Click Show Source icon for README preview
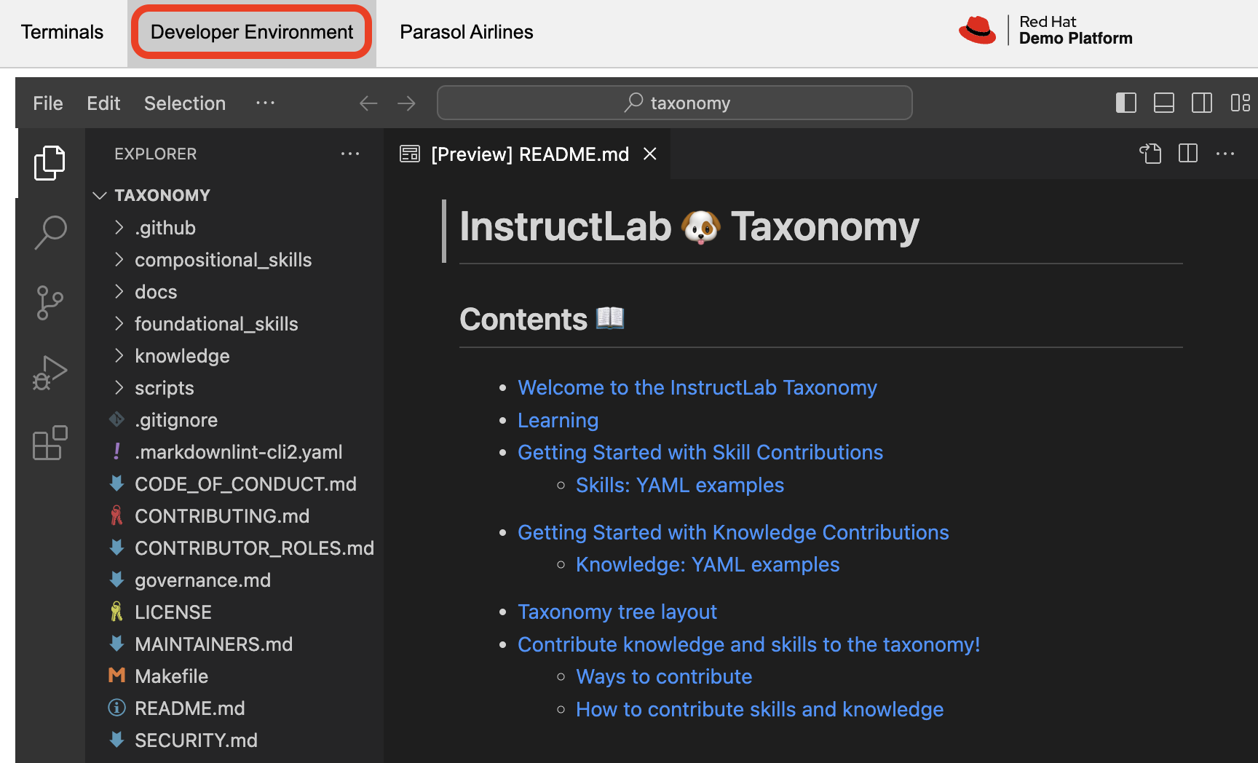Screen dimensions: 1258x763 (x=1150, y=154)
